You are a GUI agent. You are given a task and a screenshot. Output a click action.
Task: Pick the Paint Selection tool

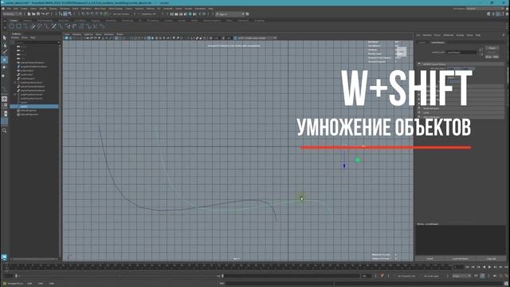point(5,52)
